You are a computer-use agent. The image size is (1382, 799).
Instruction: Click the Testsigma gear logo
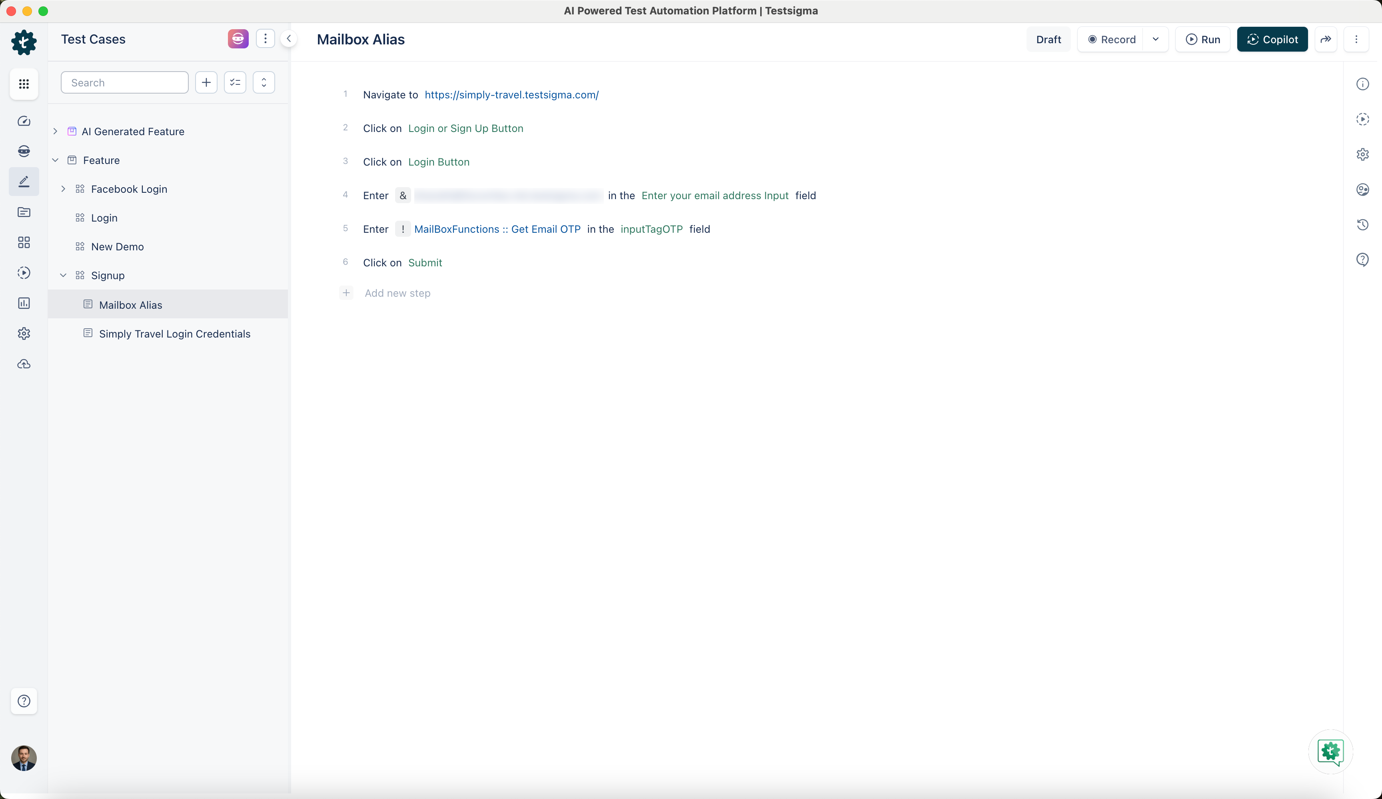pos(24,42)
